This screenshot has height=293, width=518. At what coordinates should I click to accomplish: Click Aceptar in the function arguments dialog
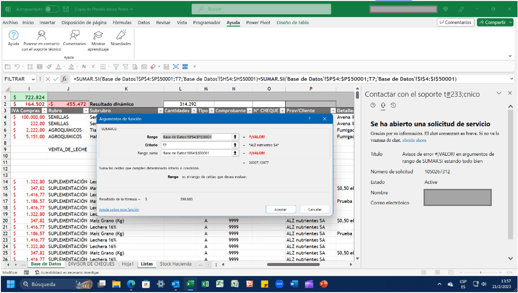pos(281,209)
